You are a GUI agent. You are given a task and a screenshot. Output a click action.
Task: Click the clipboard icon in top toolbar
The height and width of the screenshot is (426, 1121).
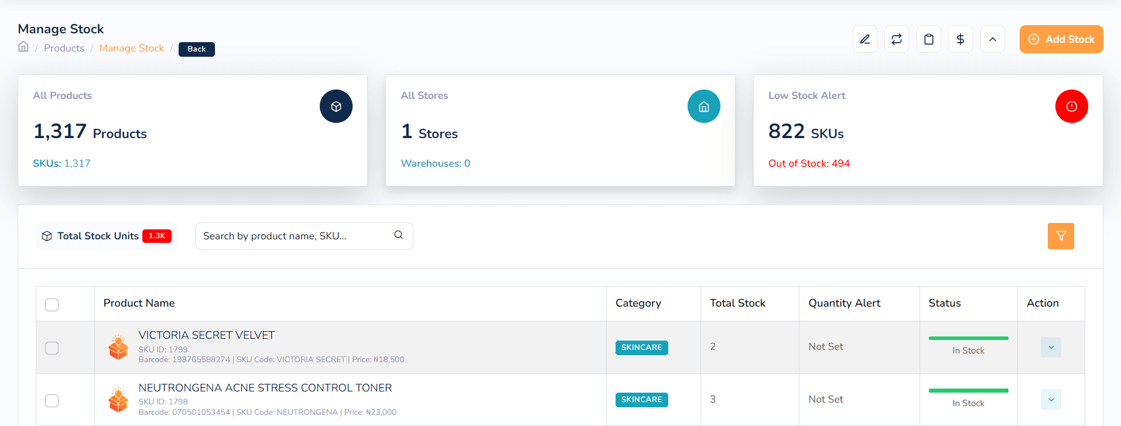[928, 39]
